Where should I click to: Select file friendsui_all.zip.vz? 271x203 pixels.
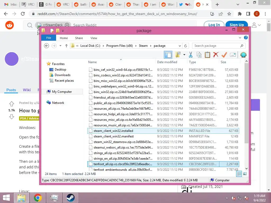pos(163,98)
